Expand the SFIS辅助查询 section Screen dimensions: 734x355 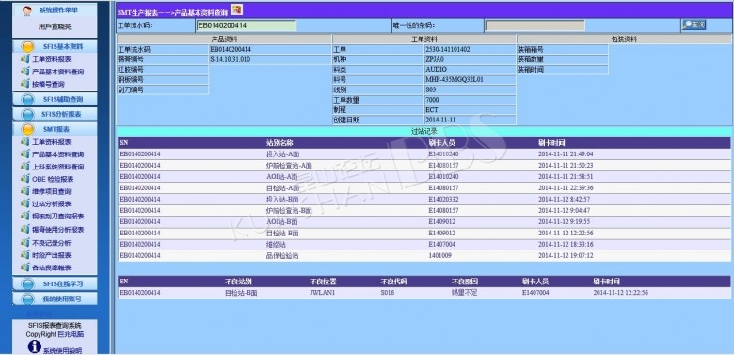tap(55, 99)
